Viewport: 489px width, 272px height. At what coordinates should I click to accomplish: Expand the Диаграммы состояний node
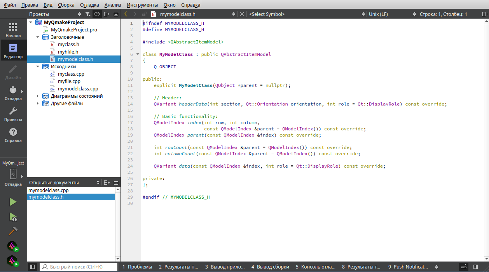[x=38, y=96]
